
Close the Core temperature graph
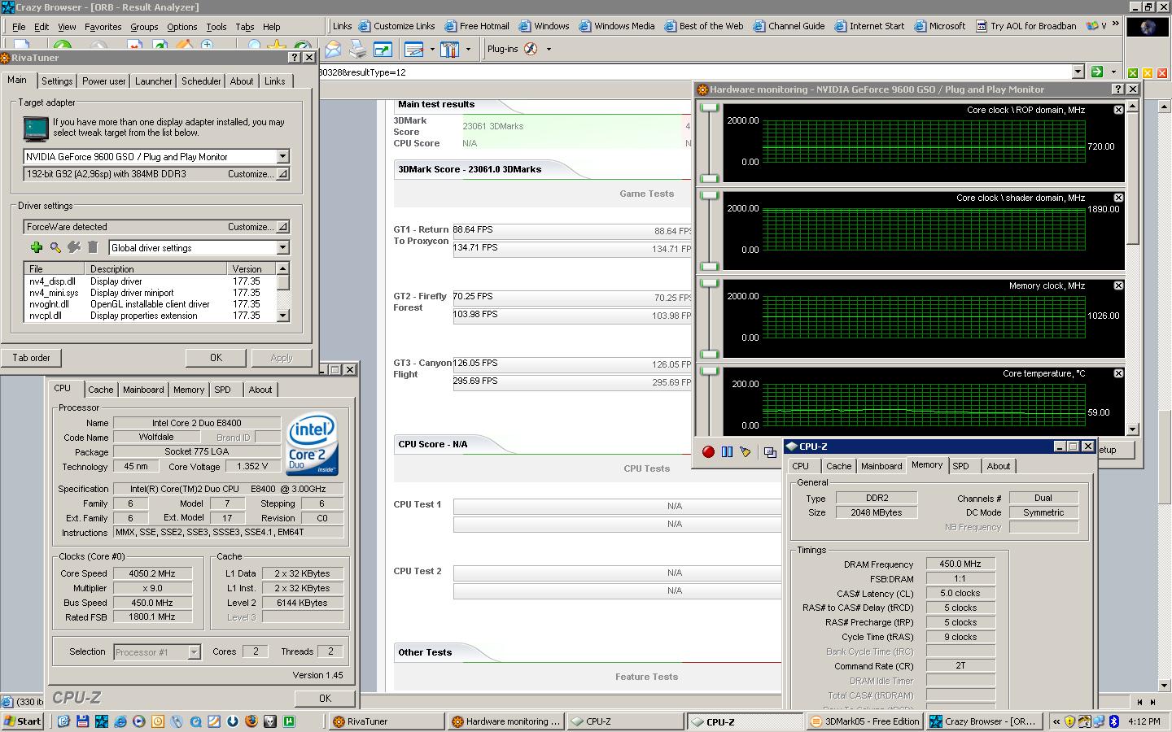tap(1118, 373)
